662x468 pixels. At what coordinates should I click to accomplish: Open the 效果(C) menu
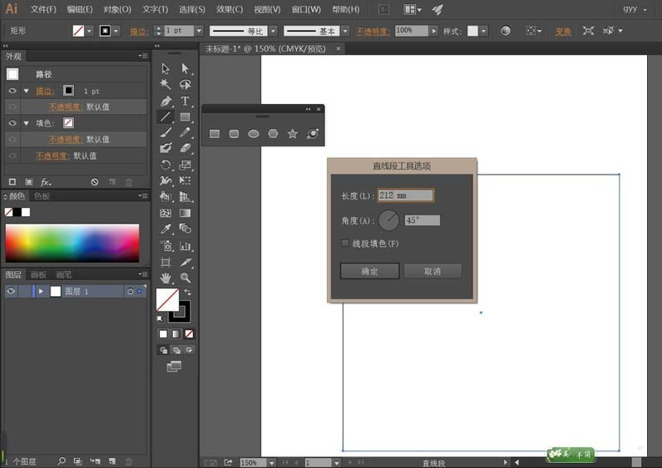[230, 9]
